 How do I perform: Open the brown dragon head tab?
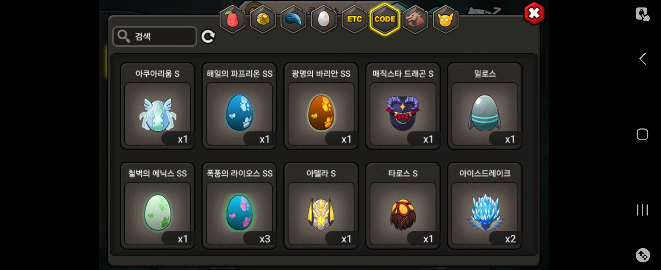(x=415, y=19)
